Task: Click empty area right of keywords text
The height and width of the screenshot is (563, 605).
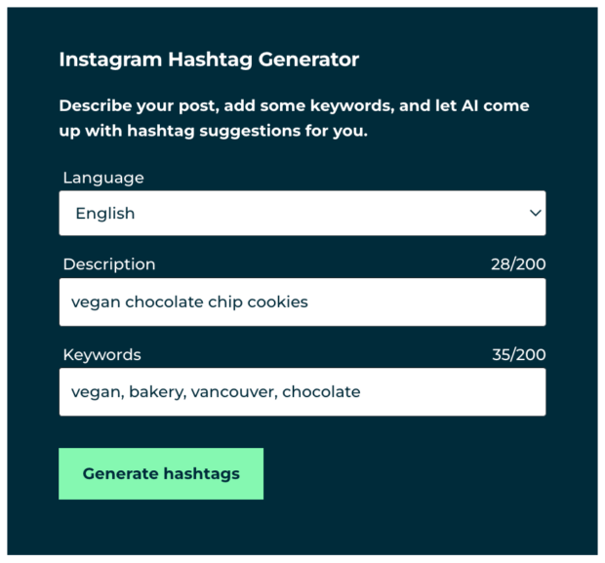Action: pyautogui.click(x=452, y=391)
